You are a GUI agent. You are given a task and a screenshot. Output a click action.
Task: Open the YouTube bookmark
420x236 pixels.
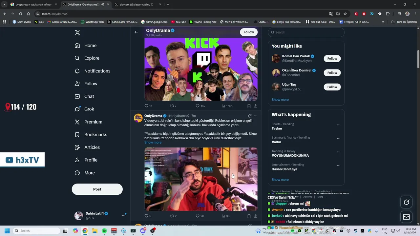(178, 22)
